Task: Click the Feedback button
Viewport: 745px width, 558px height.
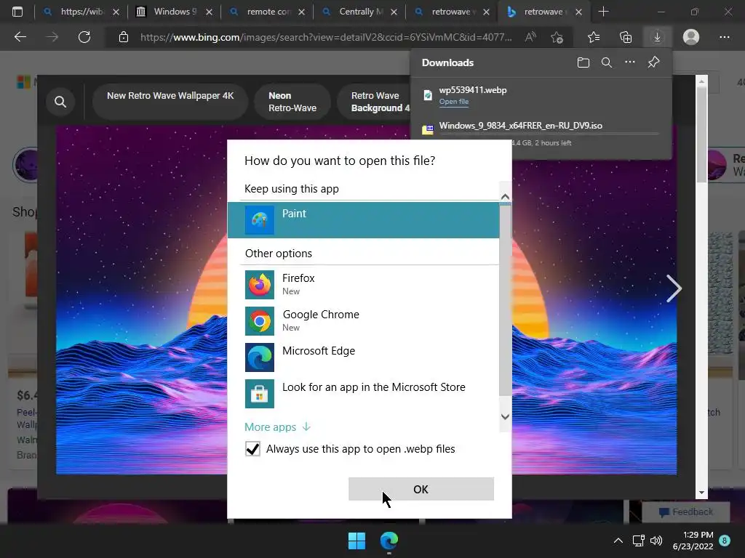Action: (x=686, y=512)
